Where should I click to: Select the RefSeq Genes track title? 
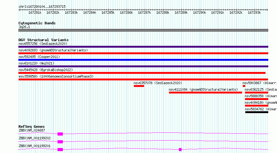(x=31, y=127)
